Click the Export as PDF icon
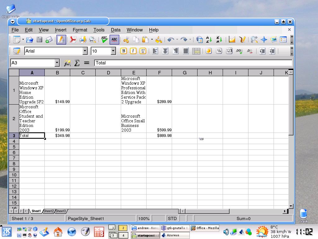This screenshot has width=318, height=239. [73, 40]
